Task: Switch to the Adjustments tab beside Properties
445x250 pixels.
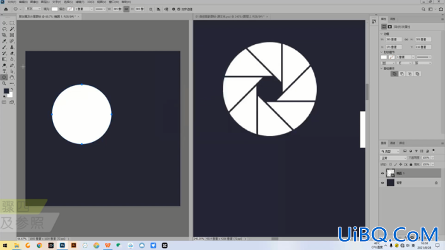Action: coord(393,19)
